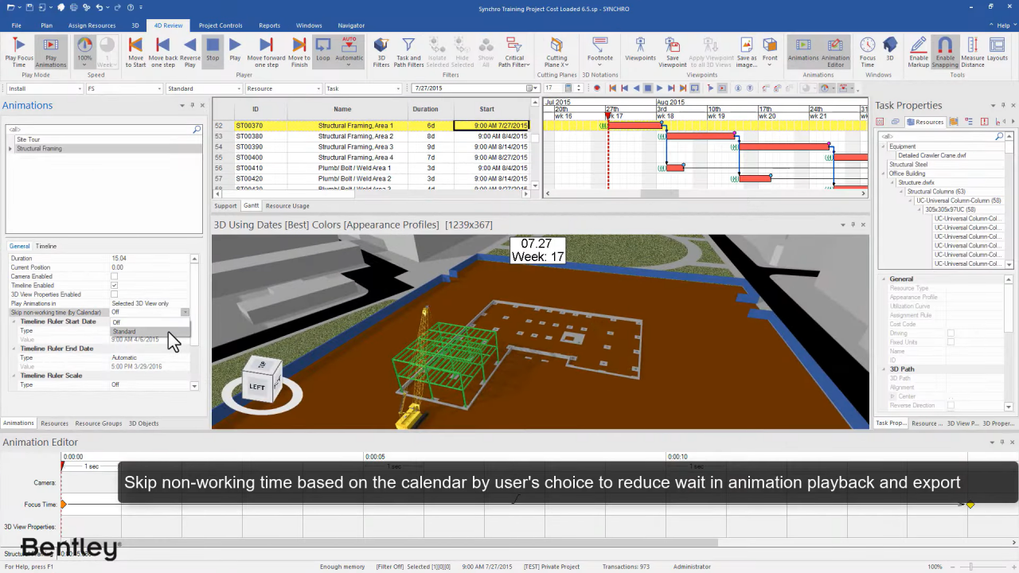This screenshot has width=1019, height=573.
Task: Toggle the Fixed Units checkbox
Action: tap(951, 342)
